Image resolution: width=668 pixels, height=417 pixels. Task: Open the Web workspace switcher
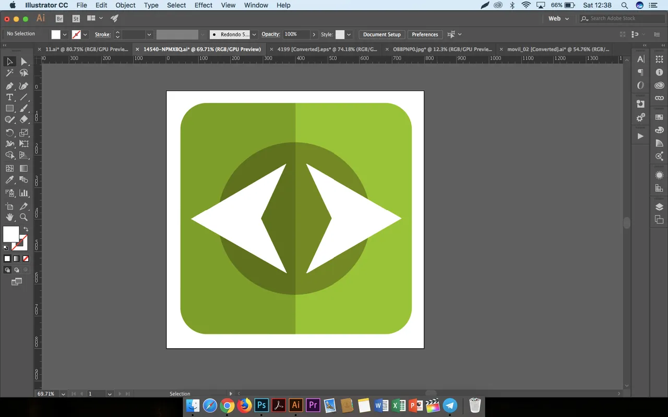point(558,18)
